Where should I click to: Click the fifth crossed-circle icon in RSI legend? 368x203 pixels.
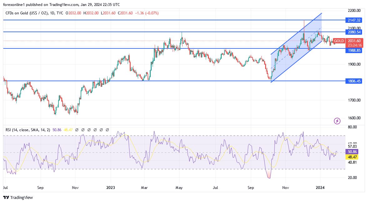tap(101, 129)
